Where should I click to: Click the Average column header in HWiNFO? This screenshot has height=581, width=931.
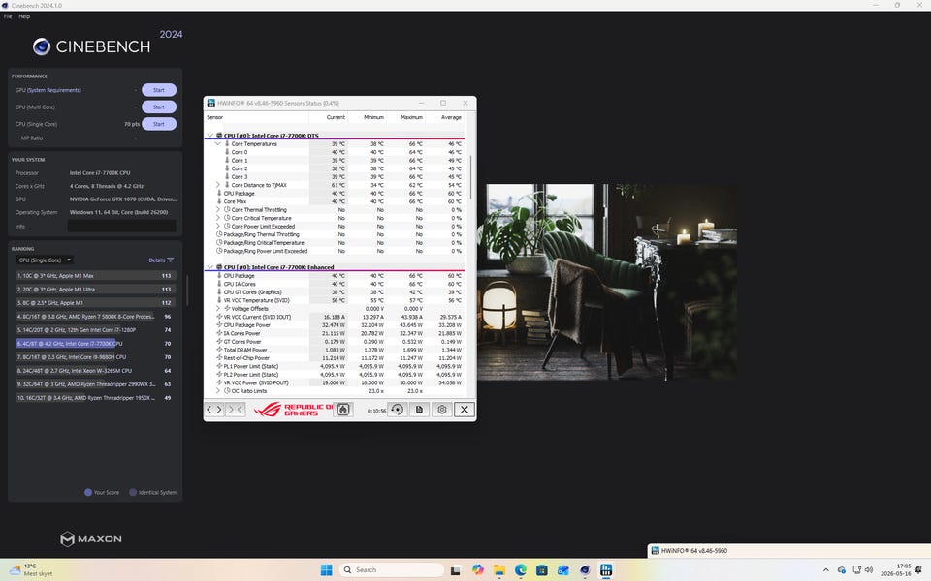[x=451, y=117]
